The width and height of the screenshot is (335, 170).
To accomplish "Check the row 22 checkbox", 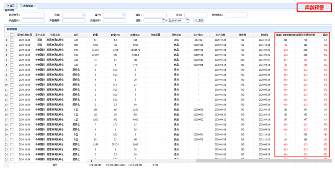I will point(12,145).
